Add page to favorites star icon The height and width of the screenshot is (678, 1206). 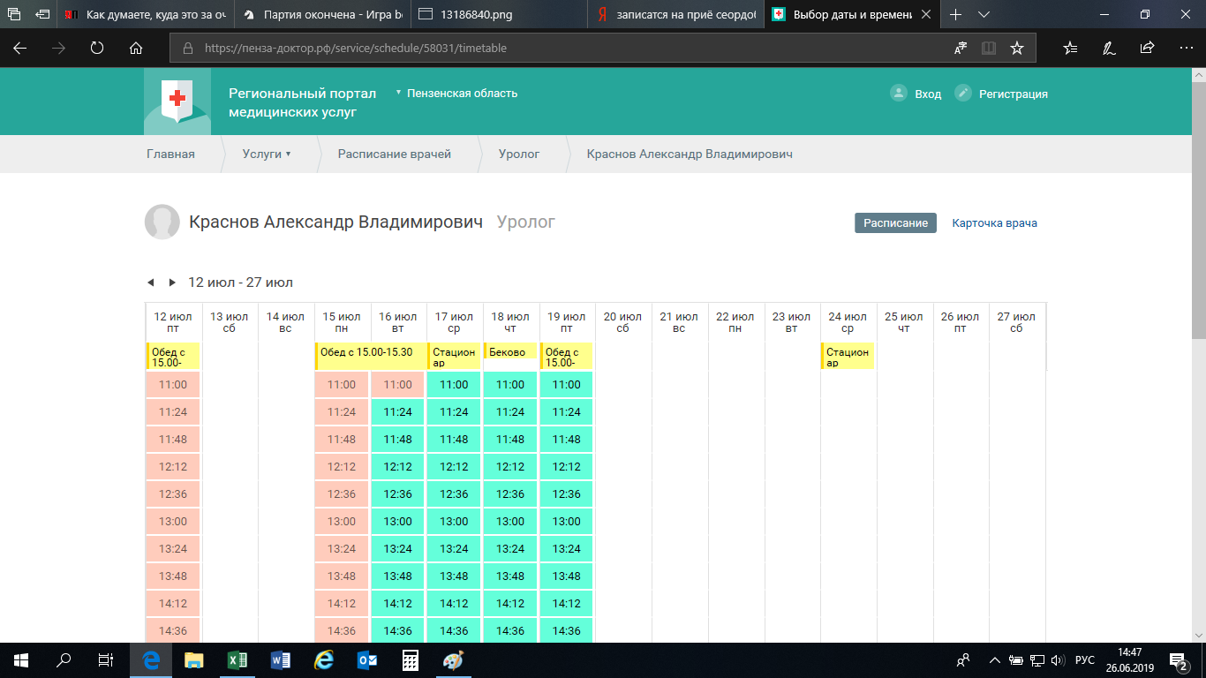pyautogui.click(x=1017, y=49)
